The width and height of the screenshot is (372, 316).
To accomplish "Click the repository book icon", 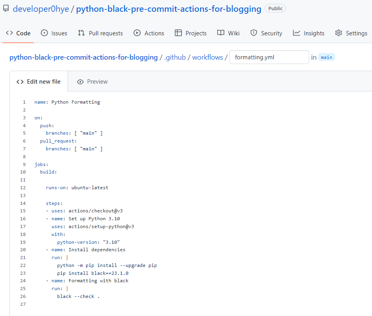I will (x=6, y=9).
